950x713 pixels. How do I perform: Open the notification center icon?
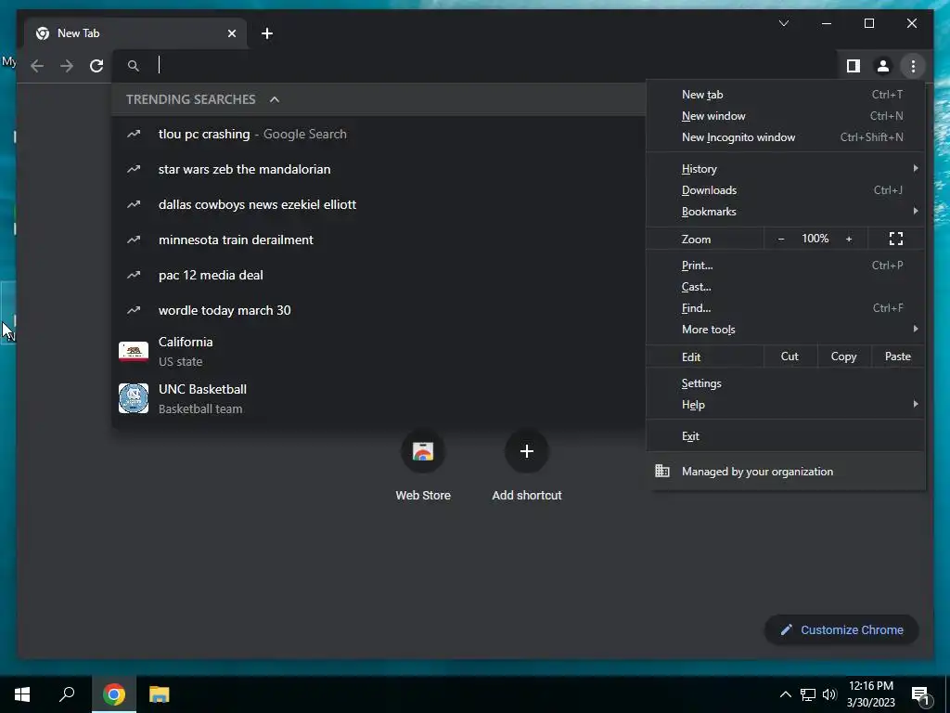pyautogui.click(x=921, y=696)
